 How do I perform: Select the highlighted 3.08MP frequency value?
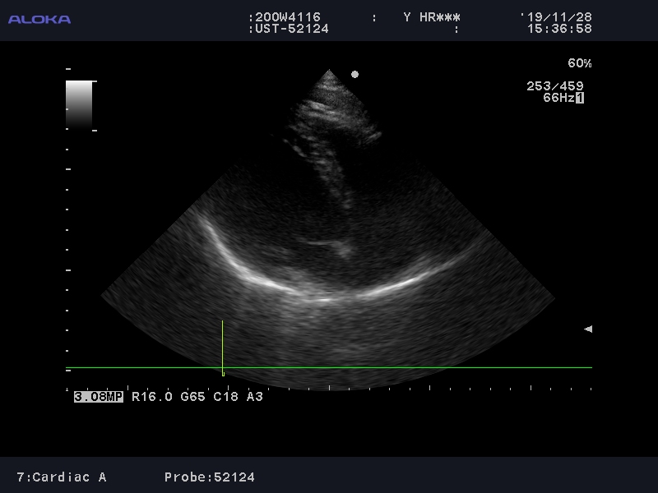[99, 396]
